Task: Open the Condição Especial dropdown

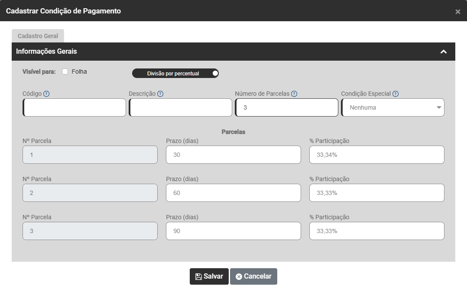Action: pos(393,107)
